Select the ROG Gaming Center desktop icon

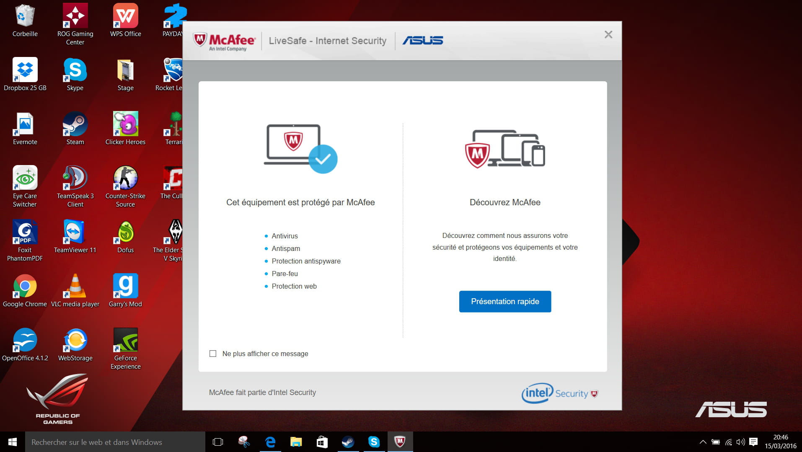(x=75, y=24)
